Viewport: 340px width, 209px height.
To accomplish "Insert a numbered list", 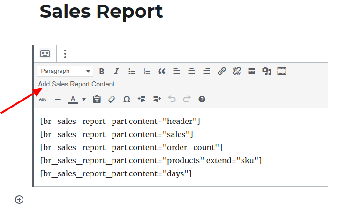I will 147,71.
